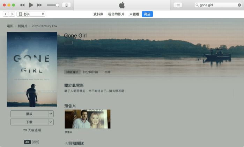Open the 影片 media type dropdown
This screenshot has height=147, width=244.
31,14
